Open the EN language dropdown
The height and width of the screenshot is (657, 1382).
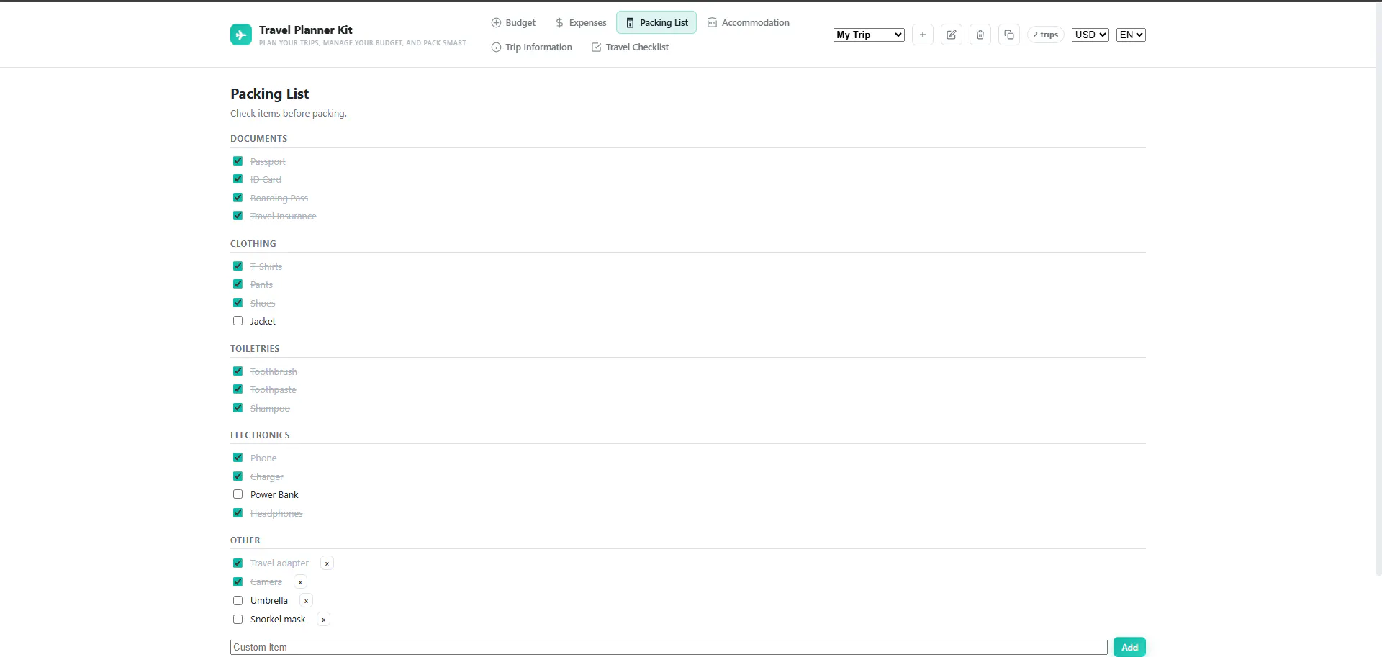tap(1131, 35)
